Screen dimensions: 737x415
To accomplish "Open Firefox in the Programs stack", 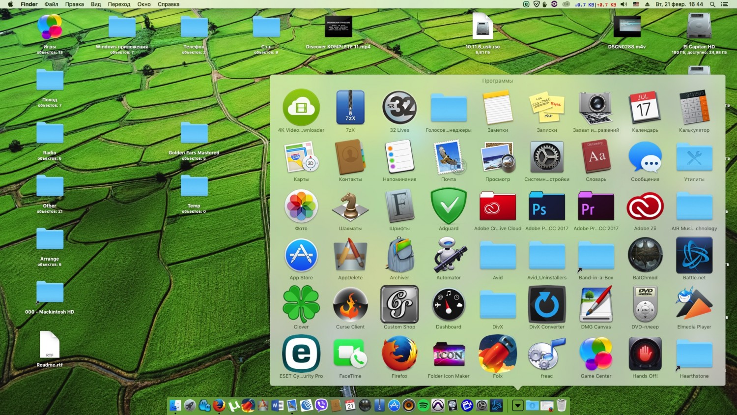I will click(x=399, y=354).
